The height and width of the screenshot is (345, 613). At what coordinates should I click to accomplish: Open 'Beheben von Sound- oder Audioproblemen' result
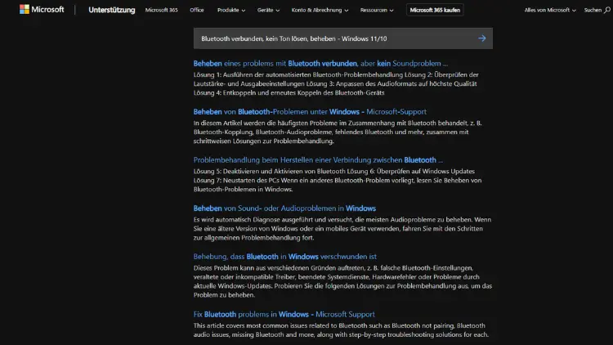click(284, 208)
